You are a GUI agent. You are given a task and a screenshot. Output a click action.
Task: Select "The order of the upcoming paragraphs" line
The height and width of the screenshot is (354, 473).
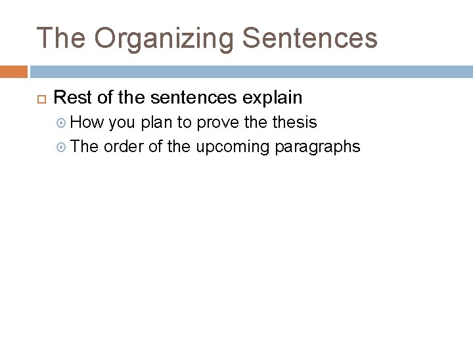215,146
